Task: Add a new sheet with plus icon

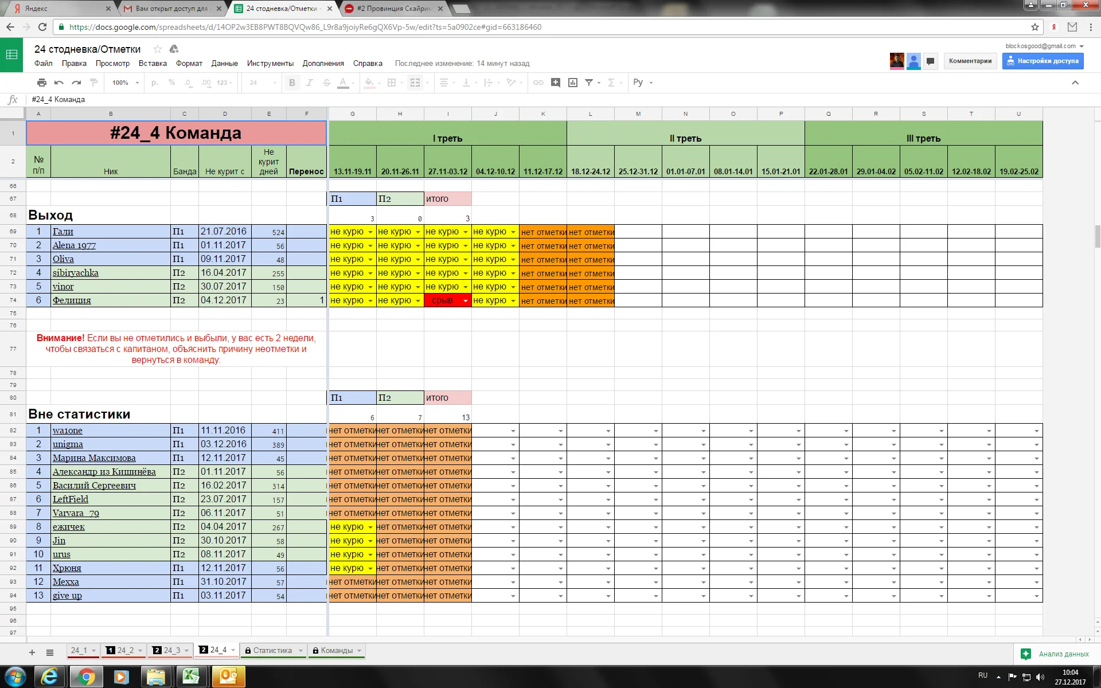Action: tap(32, 652)
